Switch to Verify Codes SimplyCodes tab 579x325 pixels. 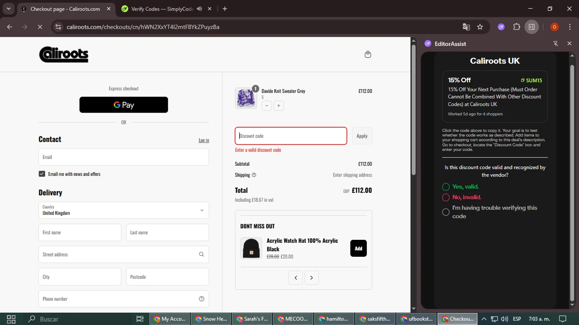(x=162, y=9)
